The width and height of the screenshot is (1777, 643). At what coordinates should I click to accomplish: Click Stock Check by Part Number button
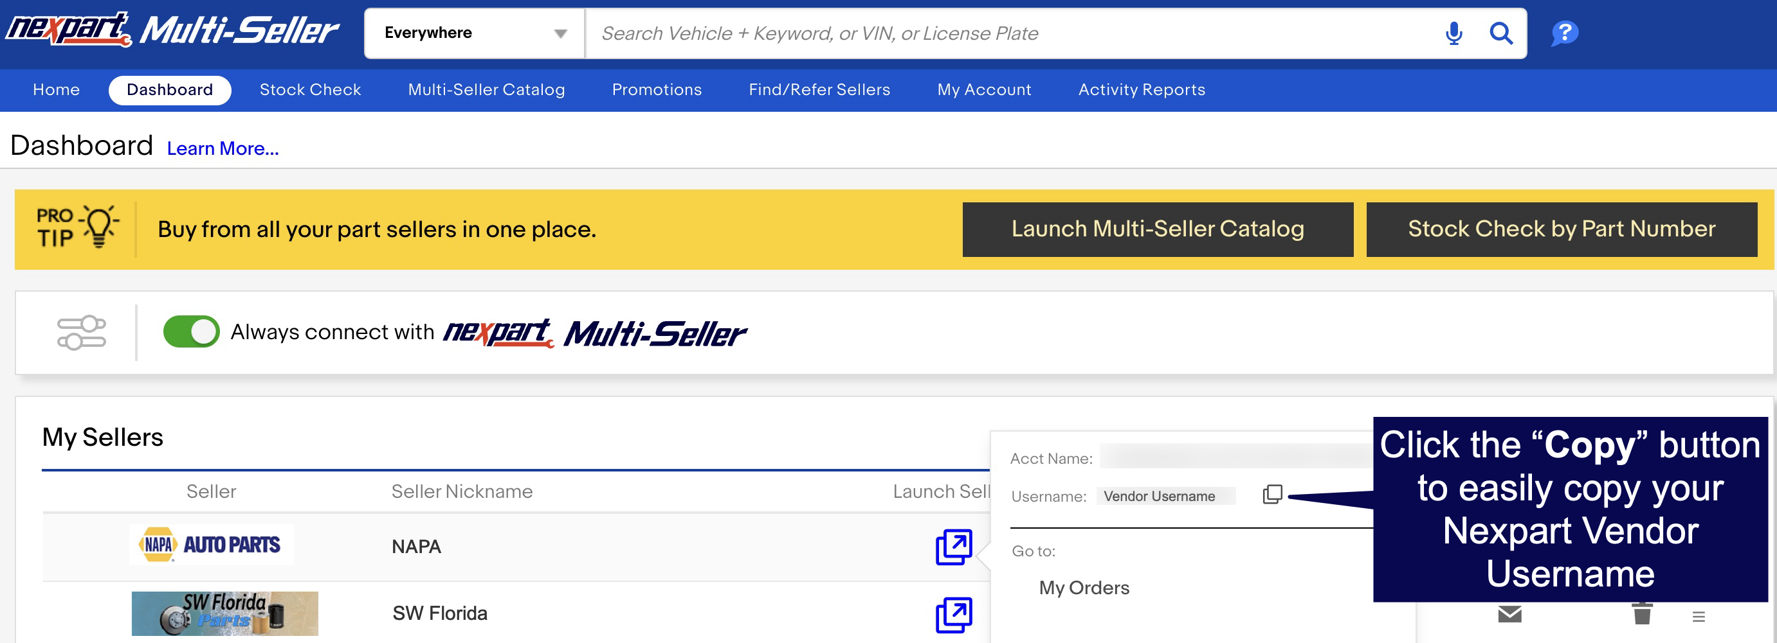[1561, 229]
